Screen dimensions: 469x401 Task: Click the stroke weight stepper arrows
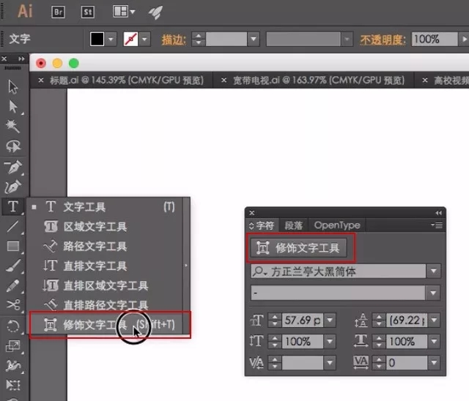199,39
